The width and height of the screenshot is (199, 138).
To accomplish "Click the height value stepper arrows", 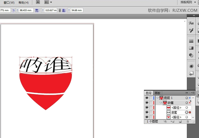I will tap(69, 10).
